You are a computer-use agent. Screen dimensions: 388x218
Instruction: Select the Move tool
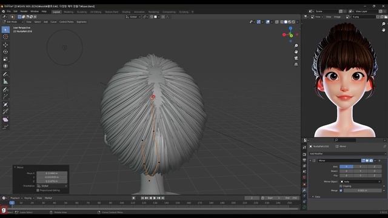pos(5,45)
